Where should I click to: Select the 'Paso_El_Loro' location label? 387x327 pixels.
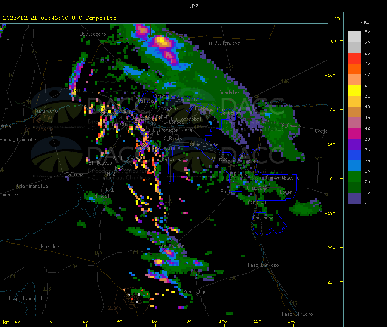click(297, 314)
